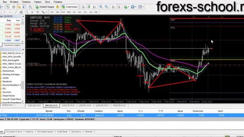Screen dimensions: 244x137
Task: Switch to M1 timeframe
Action: pos(52,12)
